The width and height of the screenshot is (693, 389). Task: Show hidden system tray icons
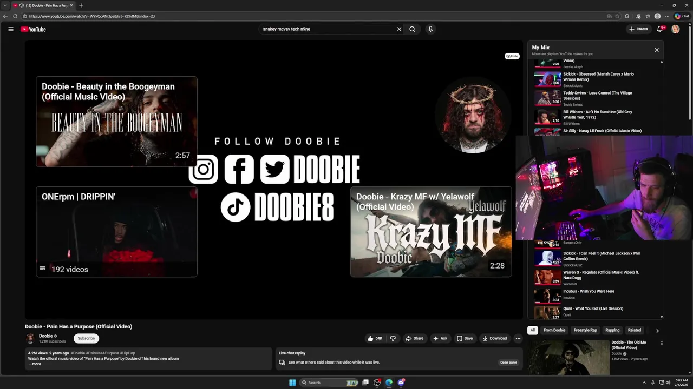click(644, 383)
